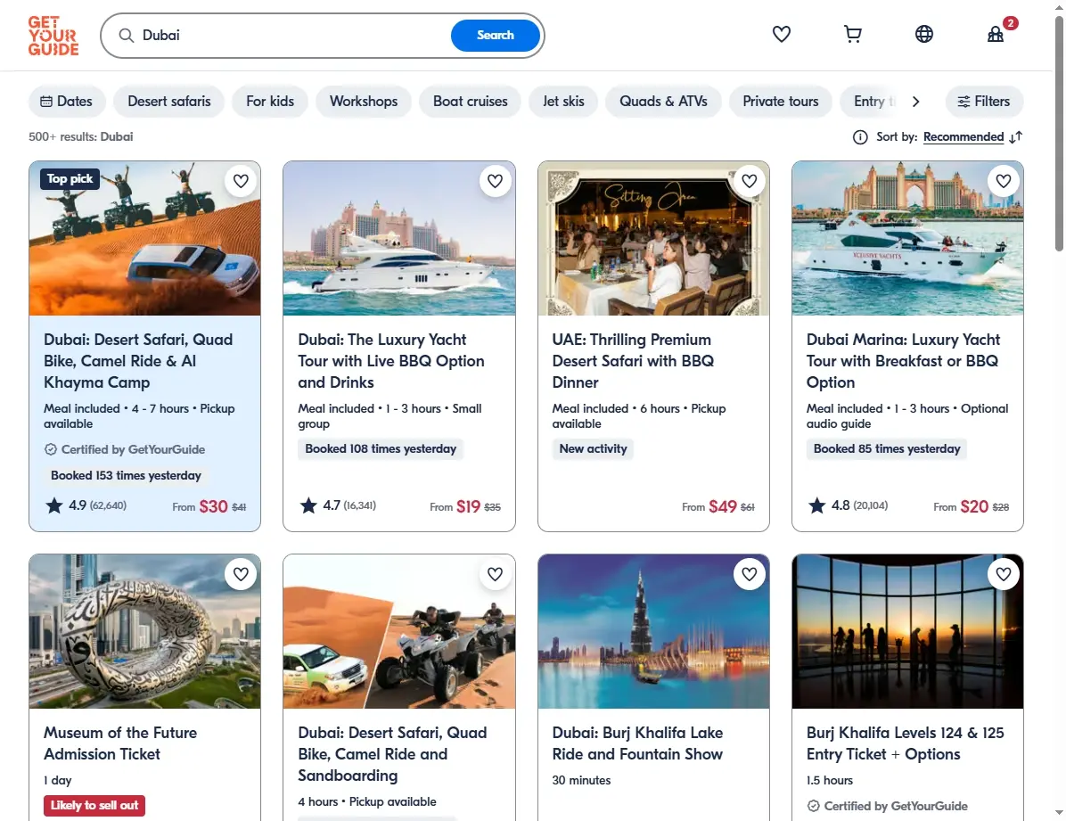Select the Jet skis filter chip
This screenshot has width=1066, height=821.
563,102
